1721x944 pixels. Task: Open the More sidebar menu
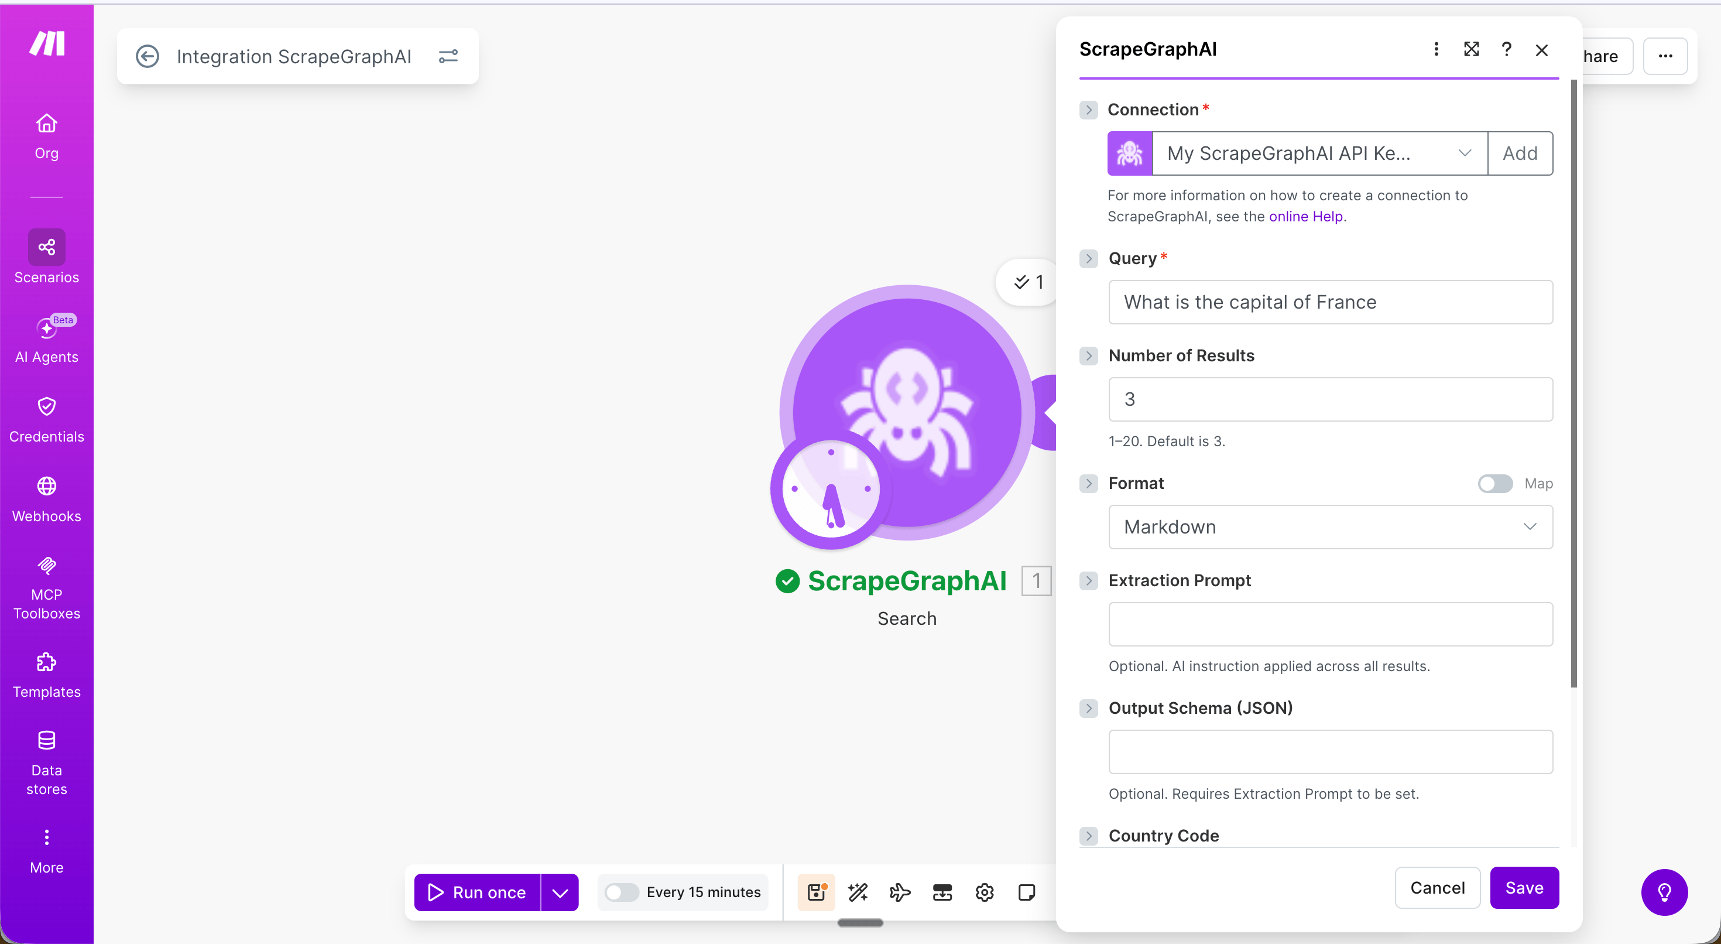47,851
